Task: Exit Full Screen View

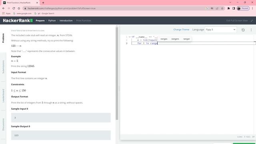Action: [x=237, y=20]
